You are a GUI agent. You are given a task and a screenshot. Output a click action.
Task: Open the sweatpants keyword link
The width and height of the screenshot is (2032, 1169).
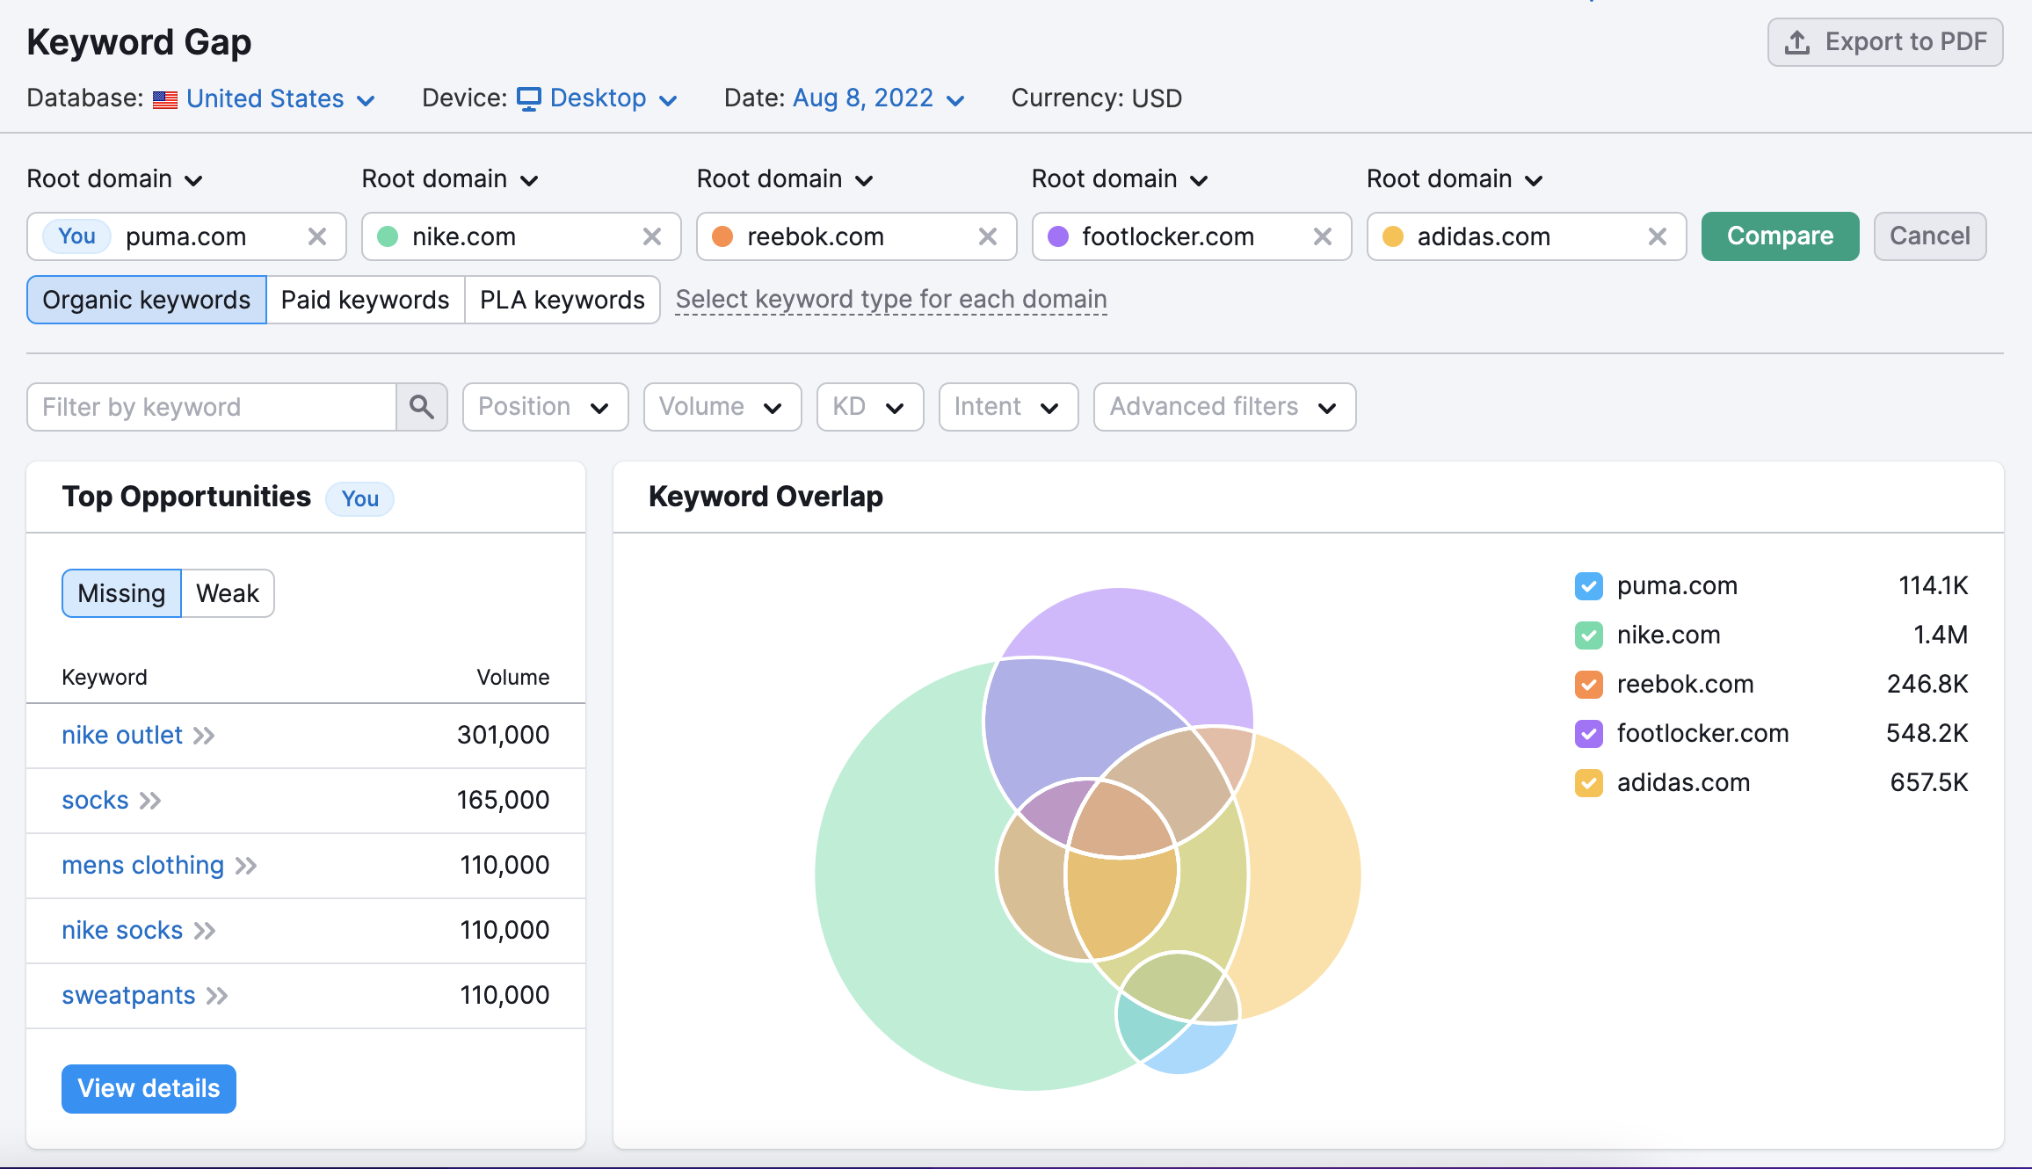pyautogui.click(x=128, y=996)
